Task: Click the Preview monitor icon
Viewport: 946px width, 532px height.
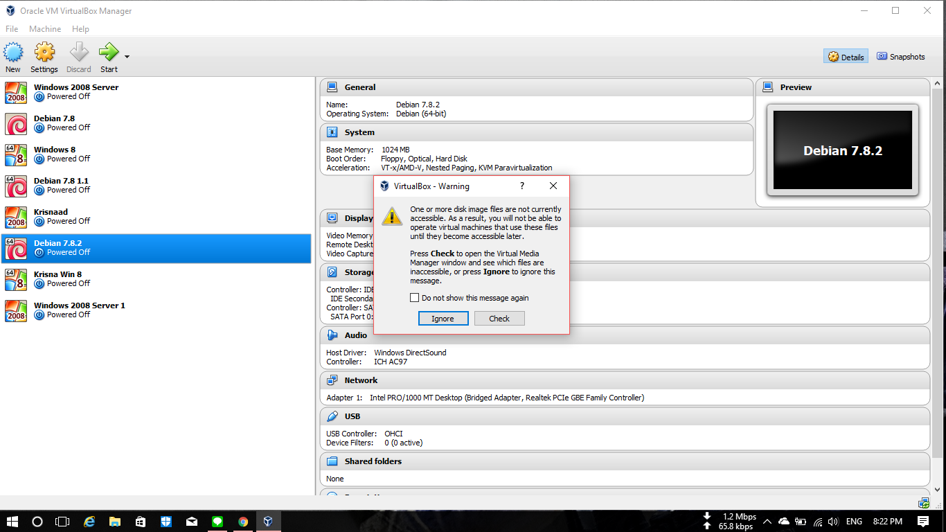Action: point(768,87)
